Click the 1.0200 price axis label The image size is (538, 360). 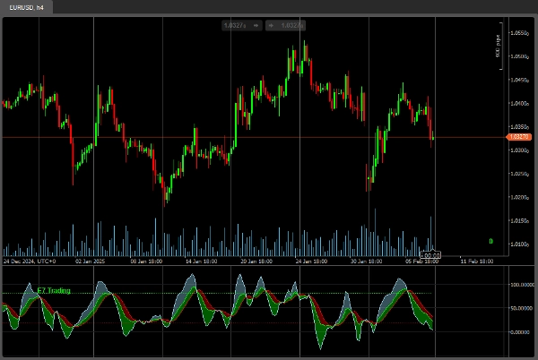[x=519, y=197]
